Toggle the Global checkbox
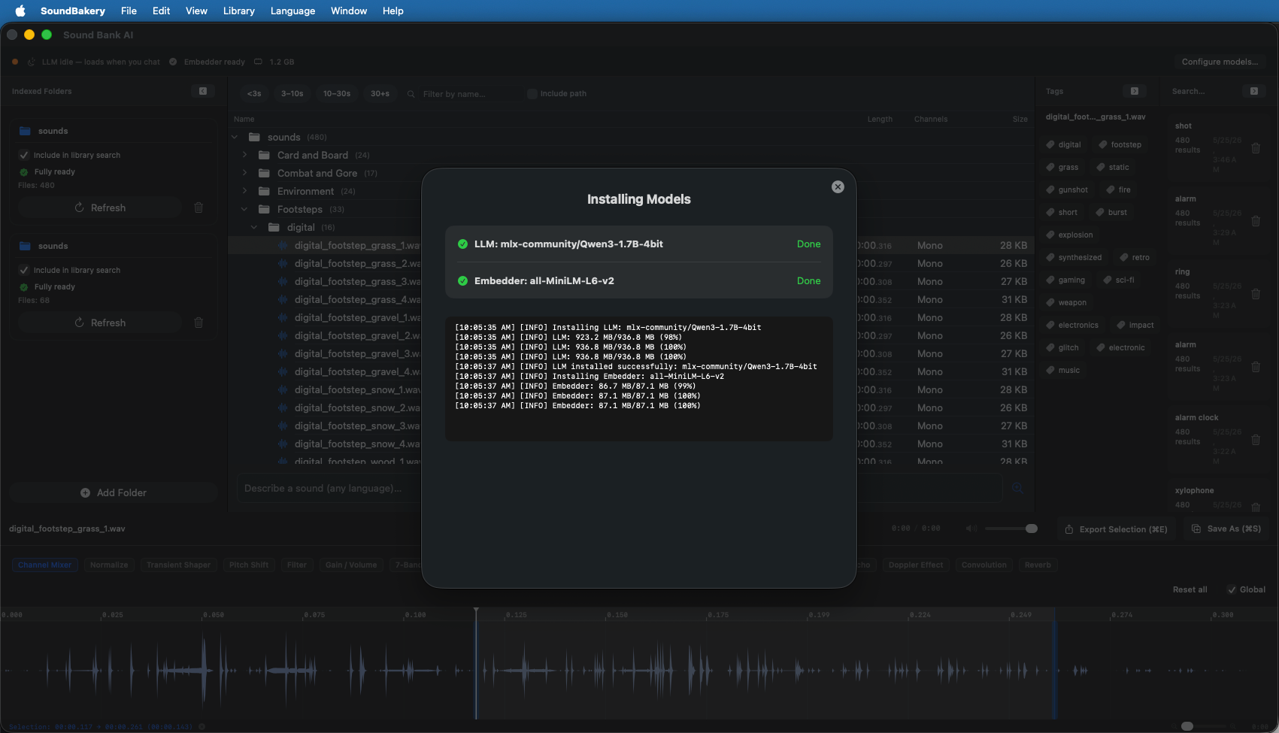The width and height of the screenshot is (1279, 733). pyautogui.click(x=1232, y=589)
